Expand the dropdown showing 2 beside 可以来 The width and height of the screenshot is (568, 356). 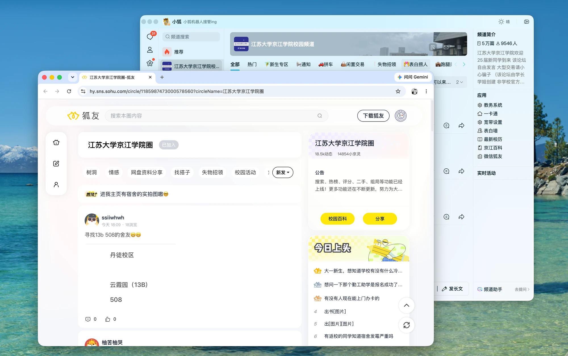(x=460, y=82)
